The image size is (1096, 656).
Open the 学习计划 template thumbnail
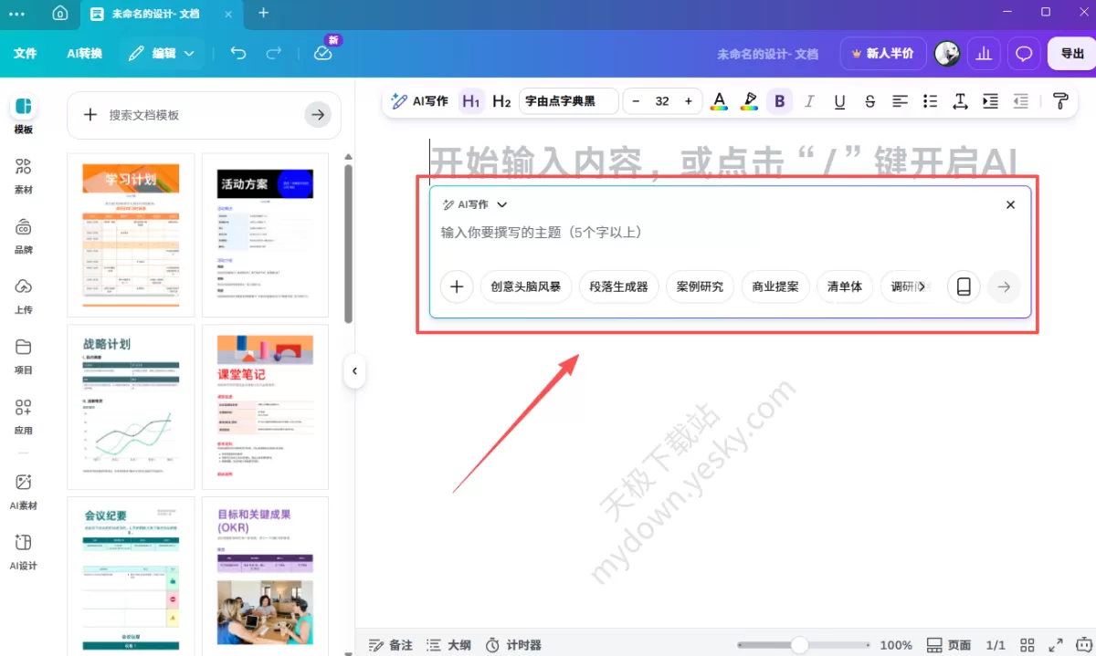(131, 235)
